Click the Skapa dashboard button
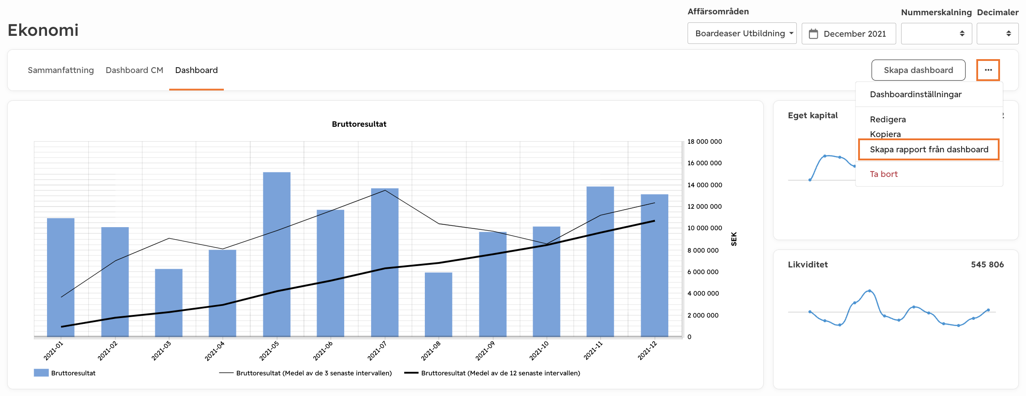 tap(918, 70)
